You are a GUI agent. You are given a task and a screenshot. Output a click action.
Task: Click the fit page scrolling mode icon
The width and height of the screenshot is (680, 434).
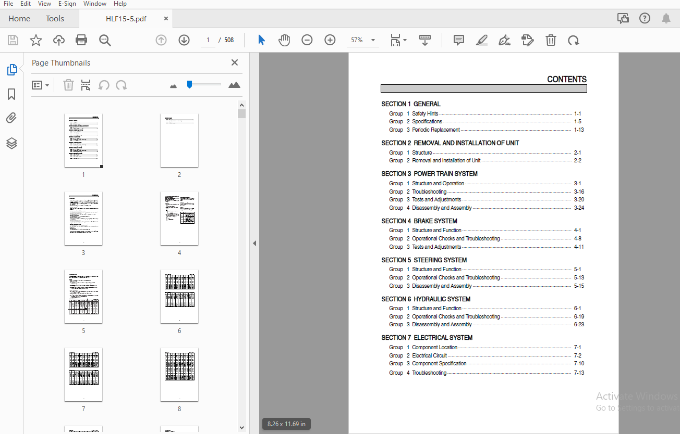[396, 40]
